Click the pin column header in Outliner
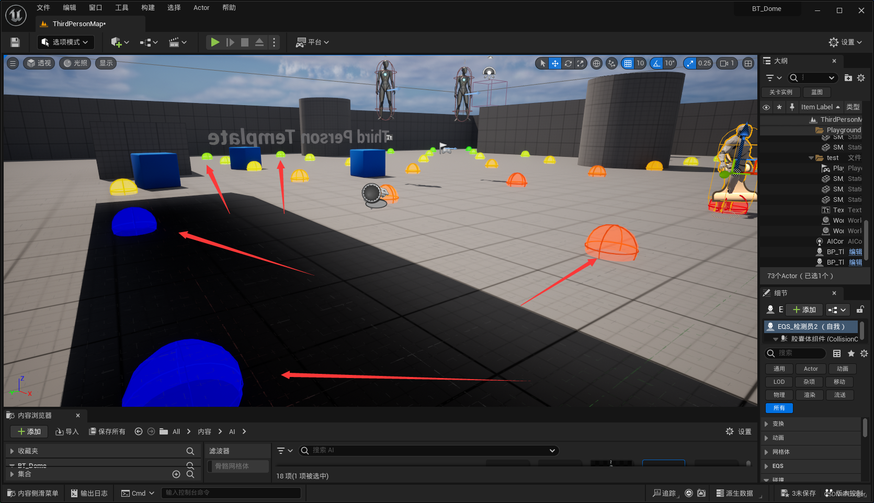Screen dimensions: 874x503 (x=792, y=107)
